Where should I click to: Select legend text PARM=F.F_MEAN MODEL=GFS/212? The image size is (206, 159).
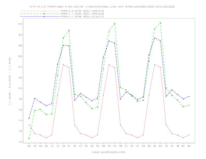click(82, 17)
